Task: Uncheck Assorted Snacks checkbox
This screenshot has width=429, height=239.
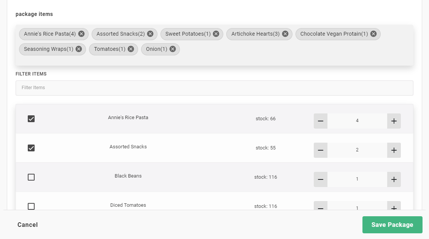Action: point(31,148)
